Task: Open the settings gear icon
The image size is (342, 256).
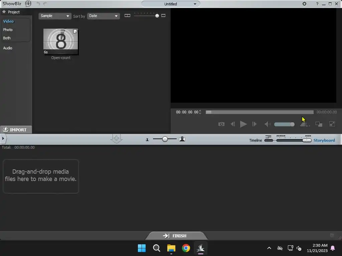Action: point(304,4)
